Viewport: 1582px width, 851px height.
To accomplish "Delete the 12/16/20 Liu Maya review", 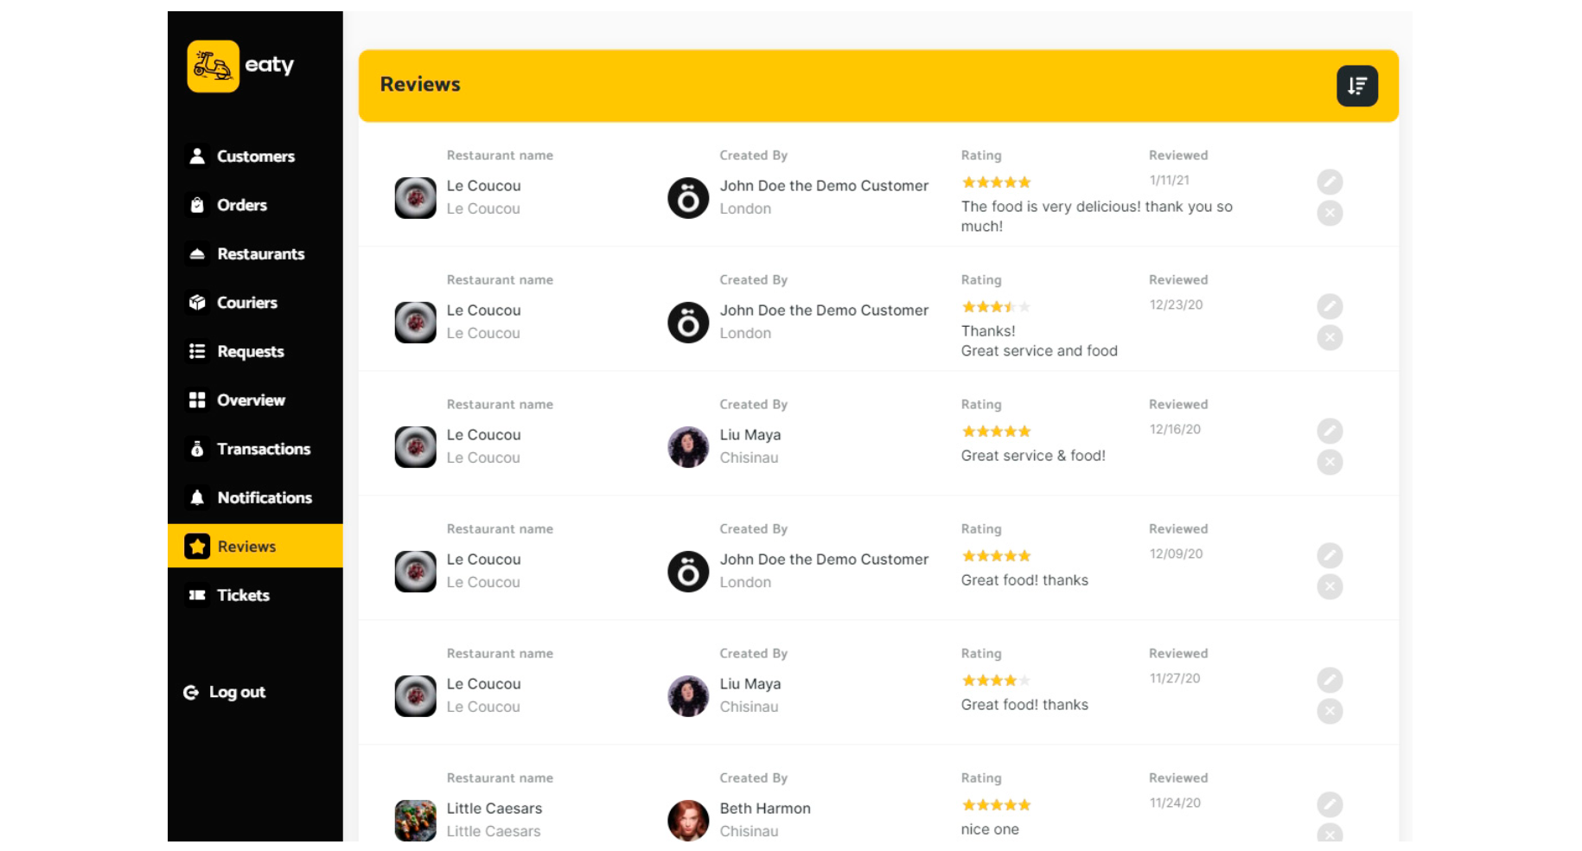I will coord(1330,462).
